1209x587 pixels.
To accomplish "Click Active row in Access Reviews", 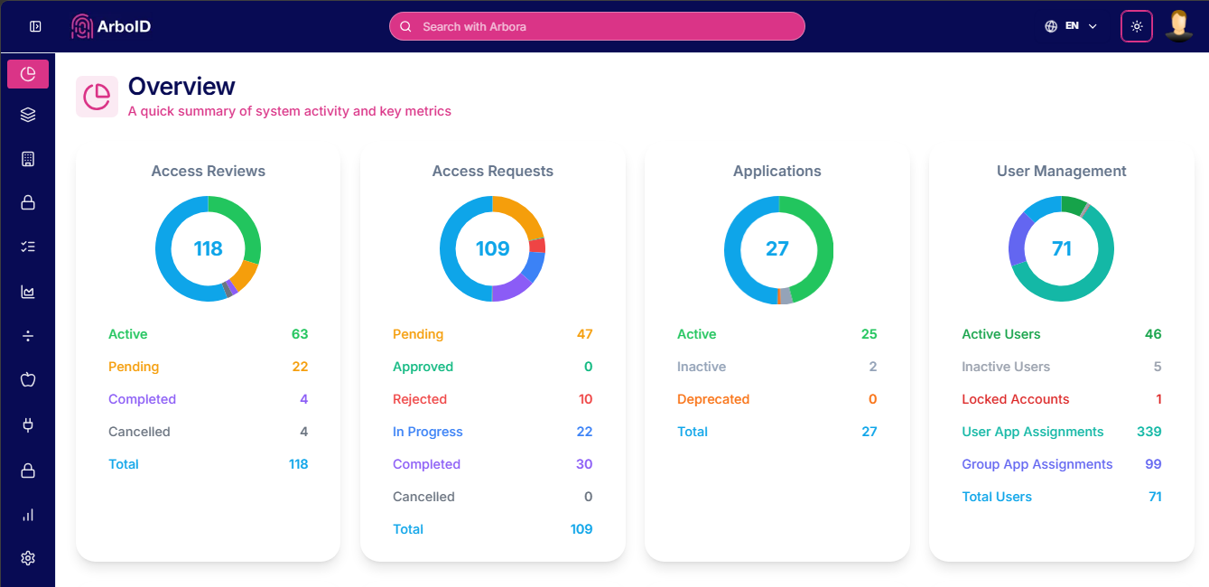I will pyautogui.click(x=209, y=334).
